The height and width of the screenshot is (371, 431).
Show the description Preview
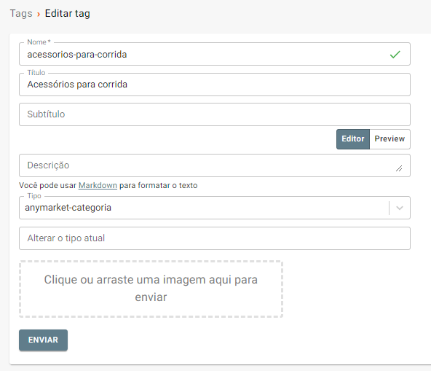[390, 139]
